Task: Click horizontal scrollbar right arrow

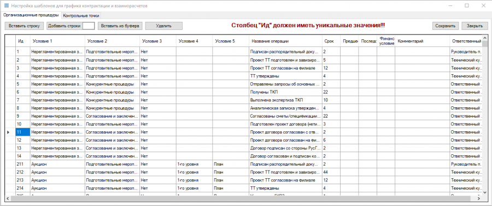Action: [x=479, y=198]
